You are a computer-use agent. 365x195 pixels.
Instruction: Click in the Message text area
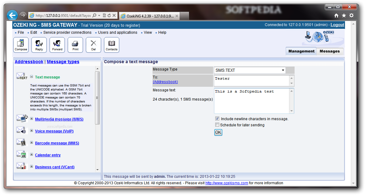(x=252, y=101)
